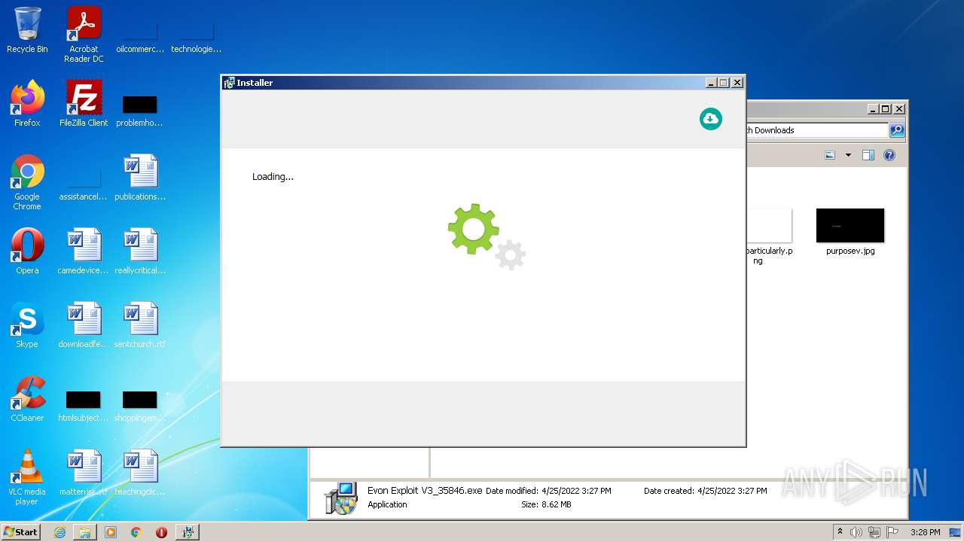Select matterrisk.rtf desktop file
The width and height of the screenshot is (964, 542).
(84, 473)
